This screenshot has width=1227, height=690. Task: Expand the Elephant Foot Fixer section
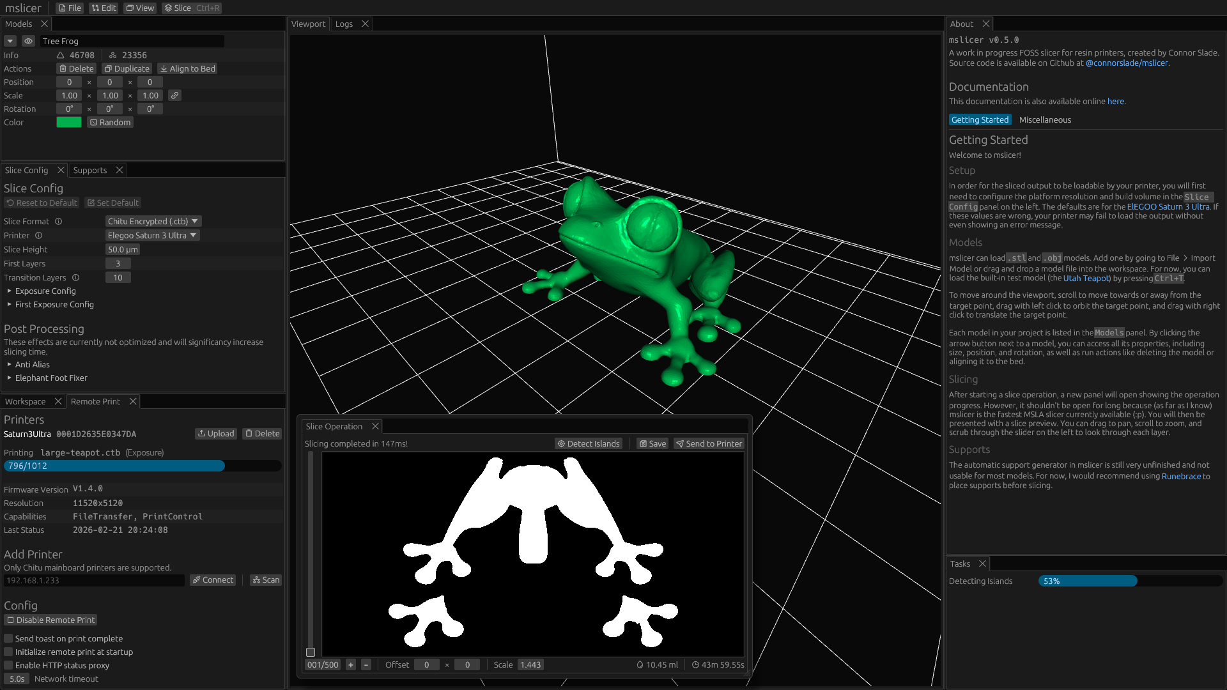point(50,378)
